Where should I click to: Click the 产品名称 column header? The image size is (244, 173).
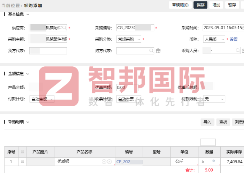84,152
